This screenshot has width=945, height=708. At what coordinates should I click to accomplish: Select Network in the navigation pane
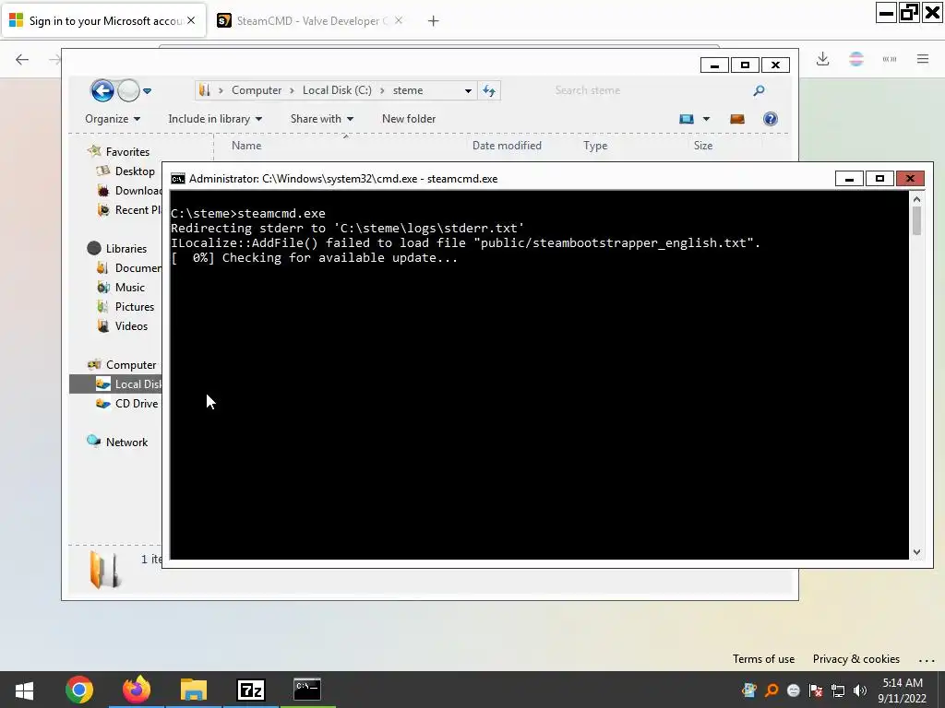pyautogui.click(x=126, y=442)
